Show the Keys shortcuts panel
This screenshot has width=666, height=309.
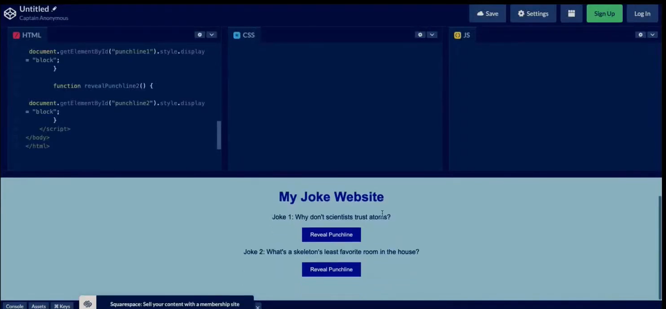[x=62, y=306]
